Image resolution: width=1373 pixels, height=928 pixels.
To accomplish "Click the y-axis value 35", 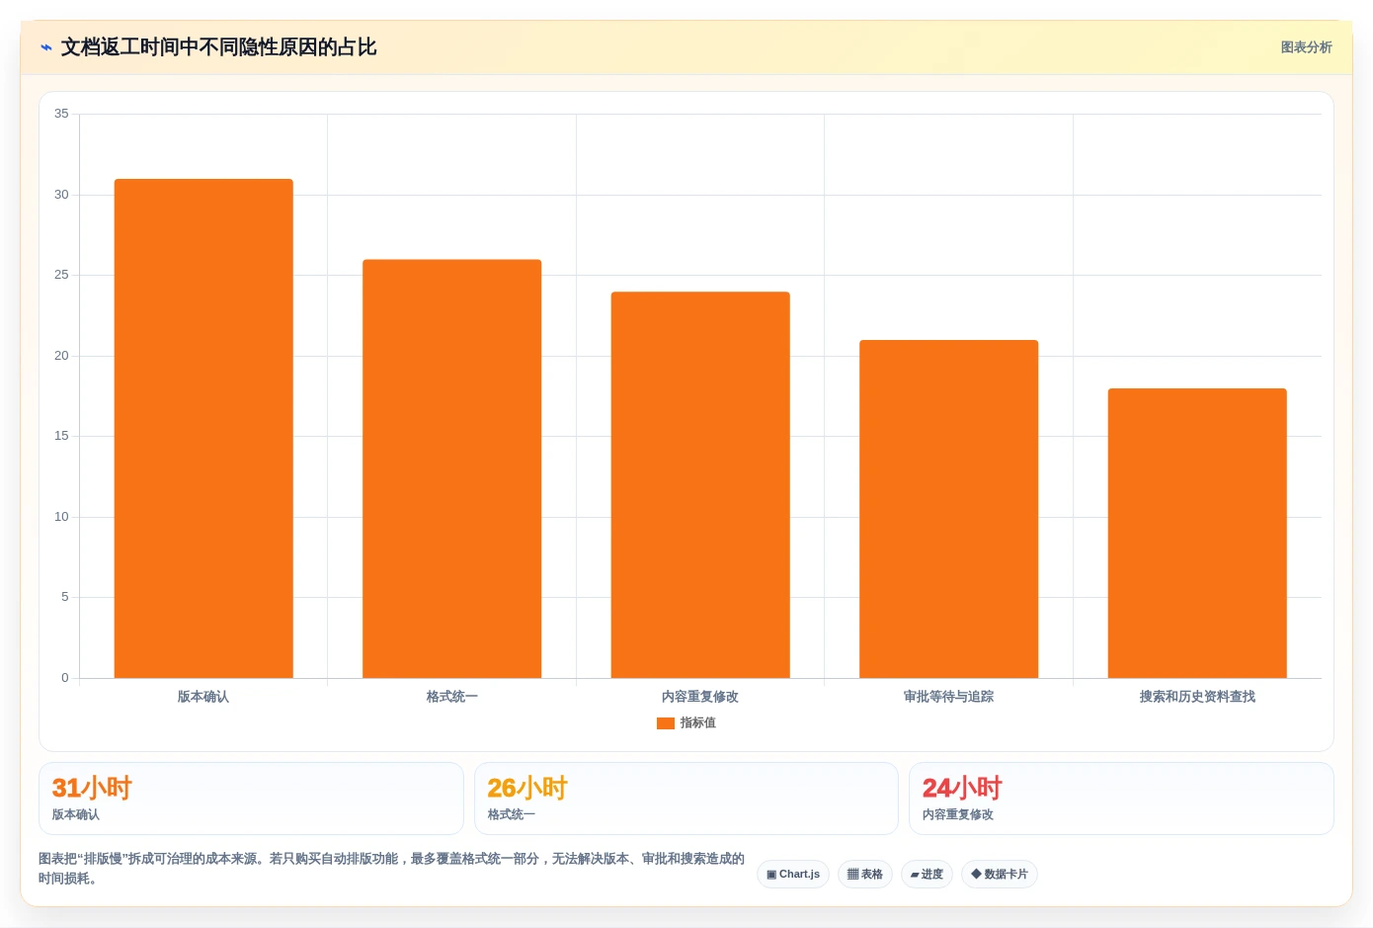I will [61, 114].
